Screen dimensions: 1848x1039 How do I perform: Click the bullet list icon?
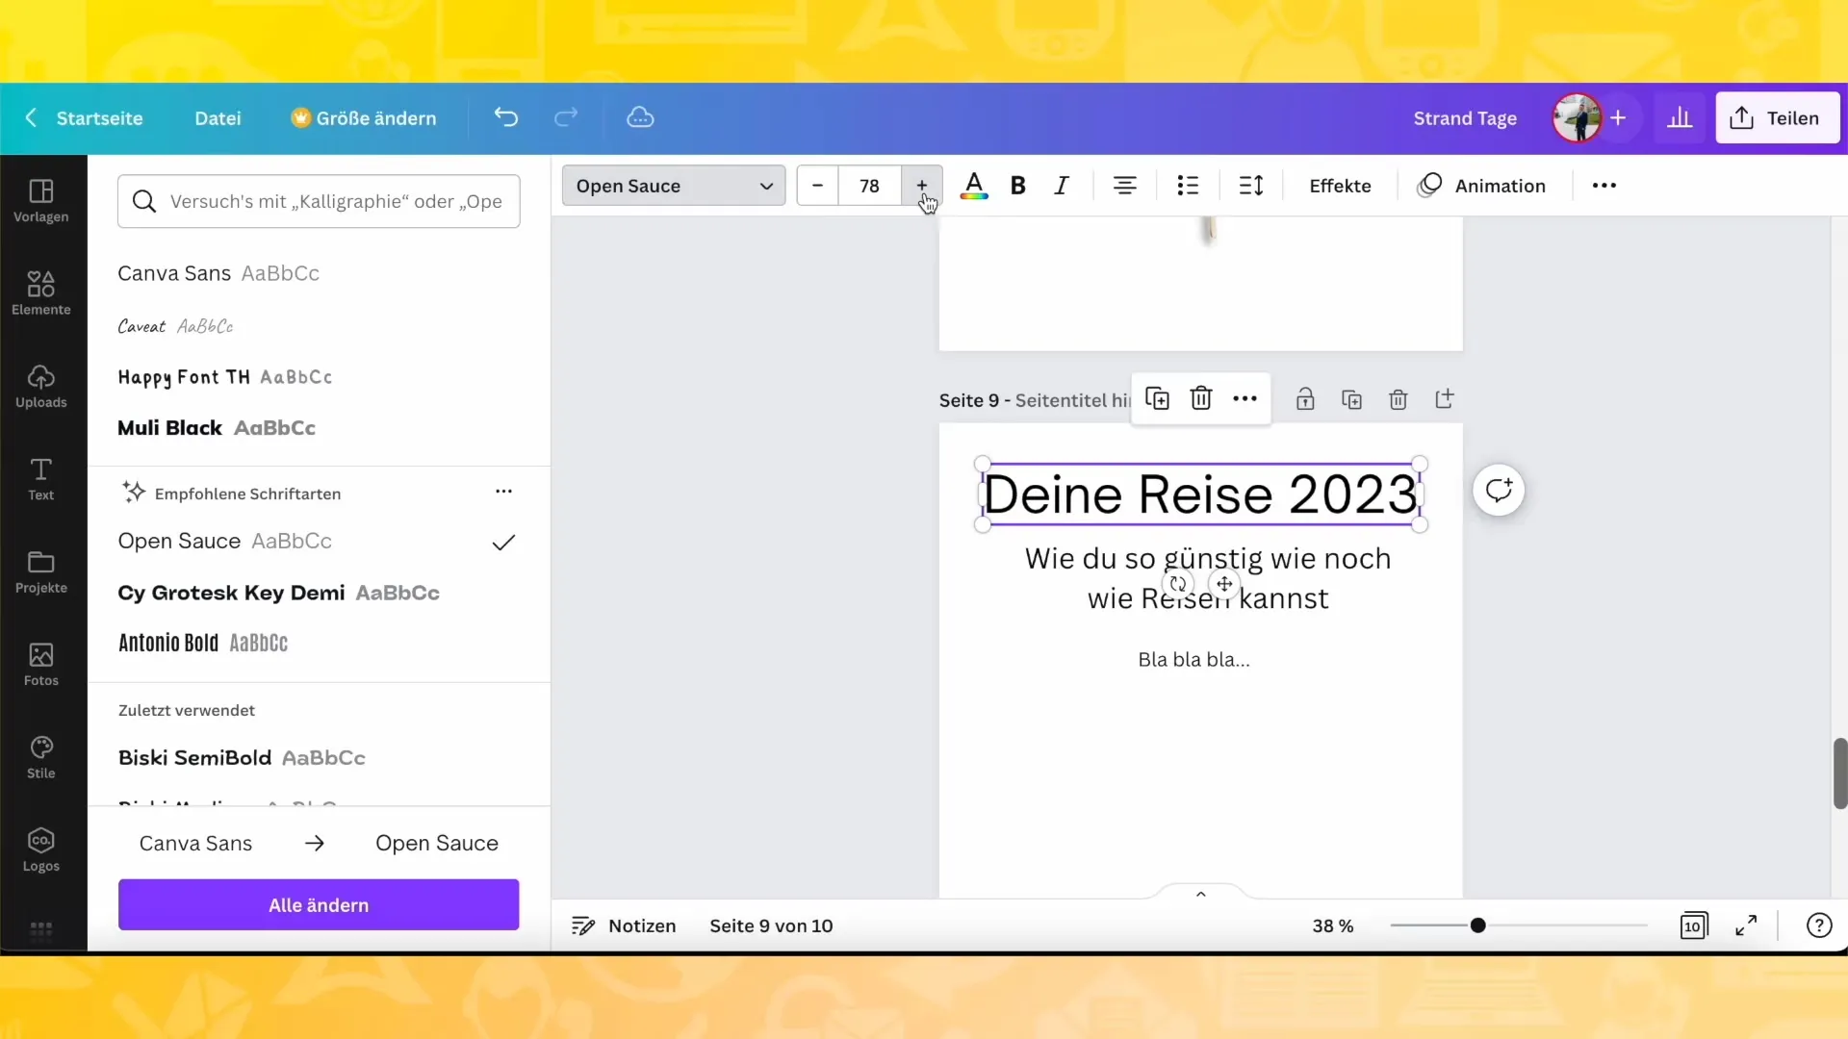click(x=1190, y=186)
